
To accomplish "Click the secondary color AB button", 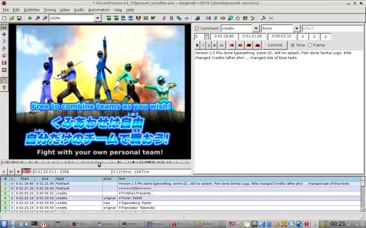I will click(x=240, y=45).
